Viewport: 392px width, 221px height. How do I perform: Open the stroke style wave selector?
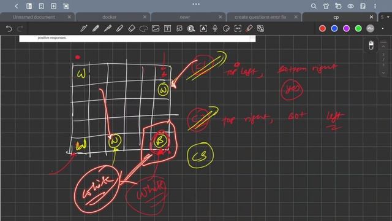(x=370, y=29)
